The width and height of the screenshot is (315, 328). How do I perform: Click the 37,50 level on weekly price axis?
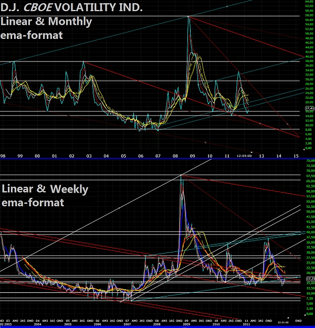[x=310, y=237]
